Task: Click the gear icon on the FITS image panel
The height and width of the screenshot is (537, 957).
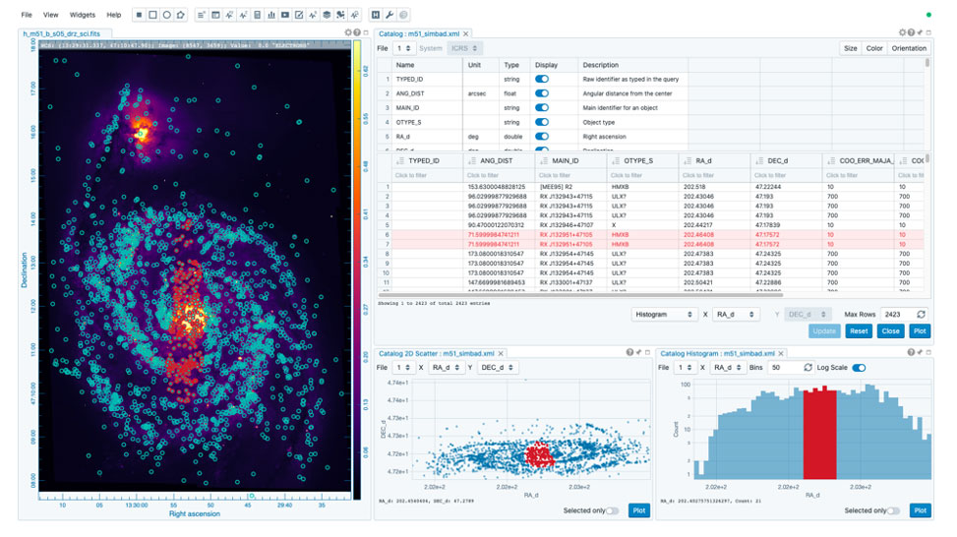Action: pyautogui.click(x=348, y=32)
